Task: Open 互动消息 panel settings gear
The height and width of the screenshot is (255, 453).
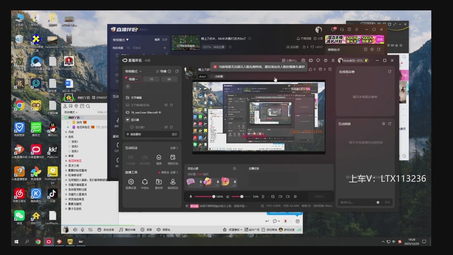Action: (384, 124)
